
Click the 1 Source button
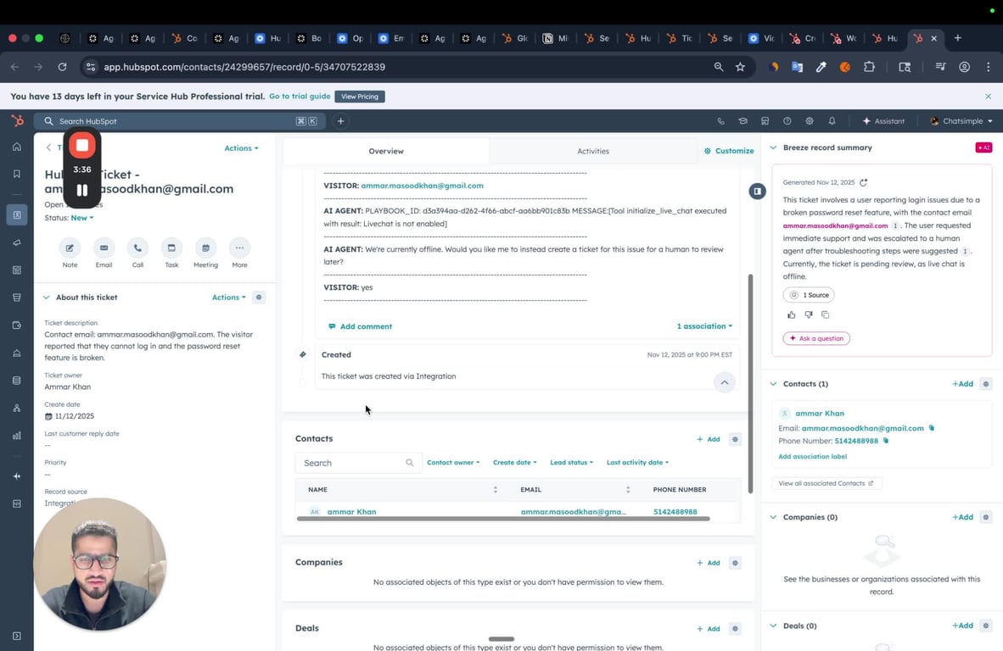(809, 295)
